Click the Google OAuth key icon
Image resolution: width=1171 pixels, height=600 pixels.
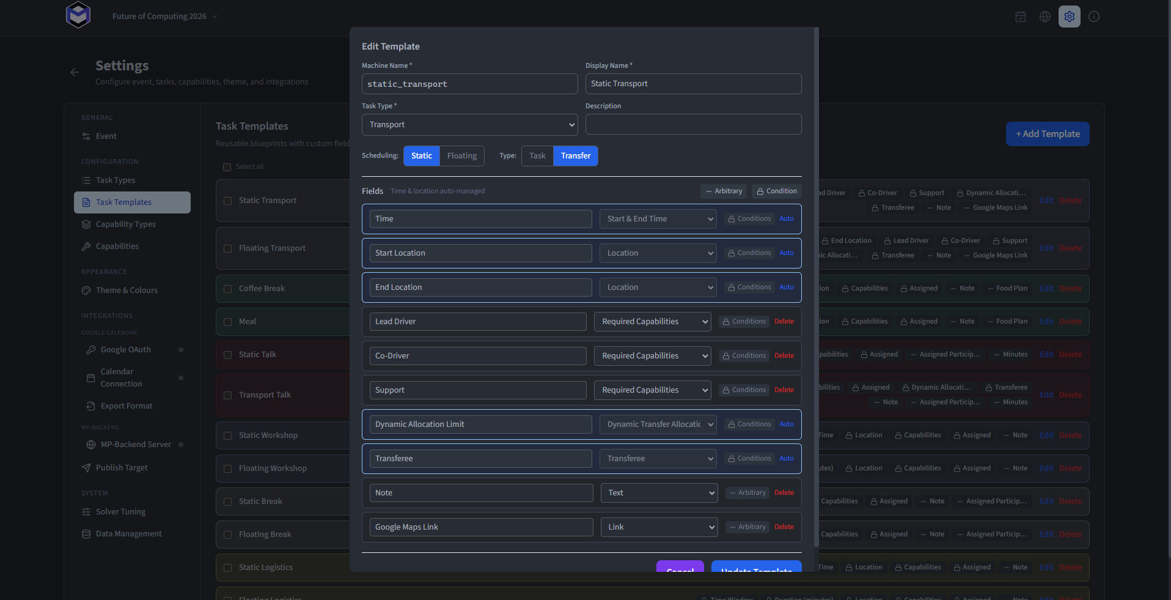click(91, 350)
